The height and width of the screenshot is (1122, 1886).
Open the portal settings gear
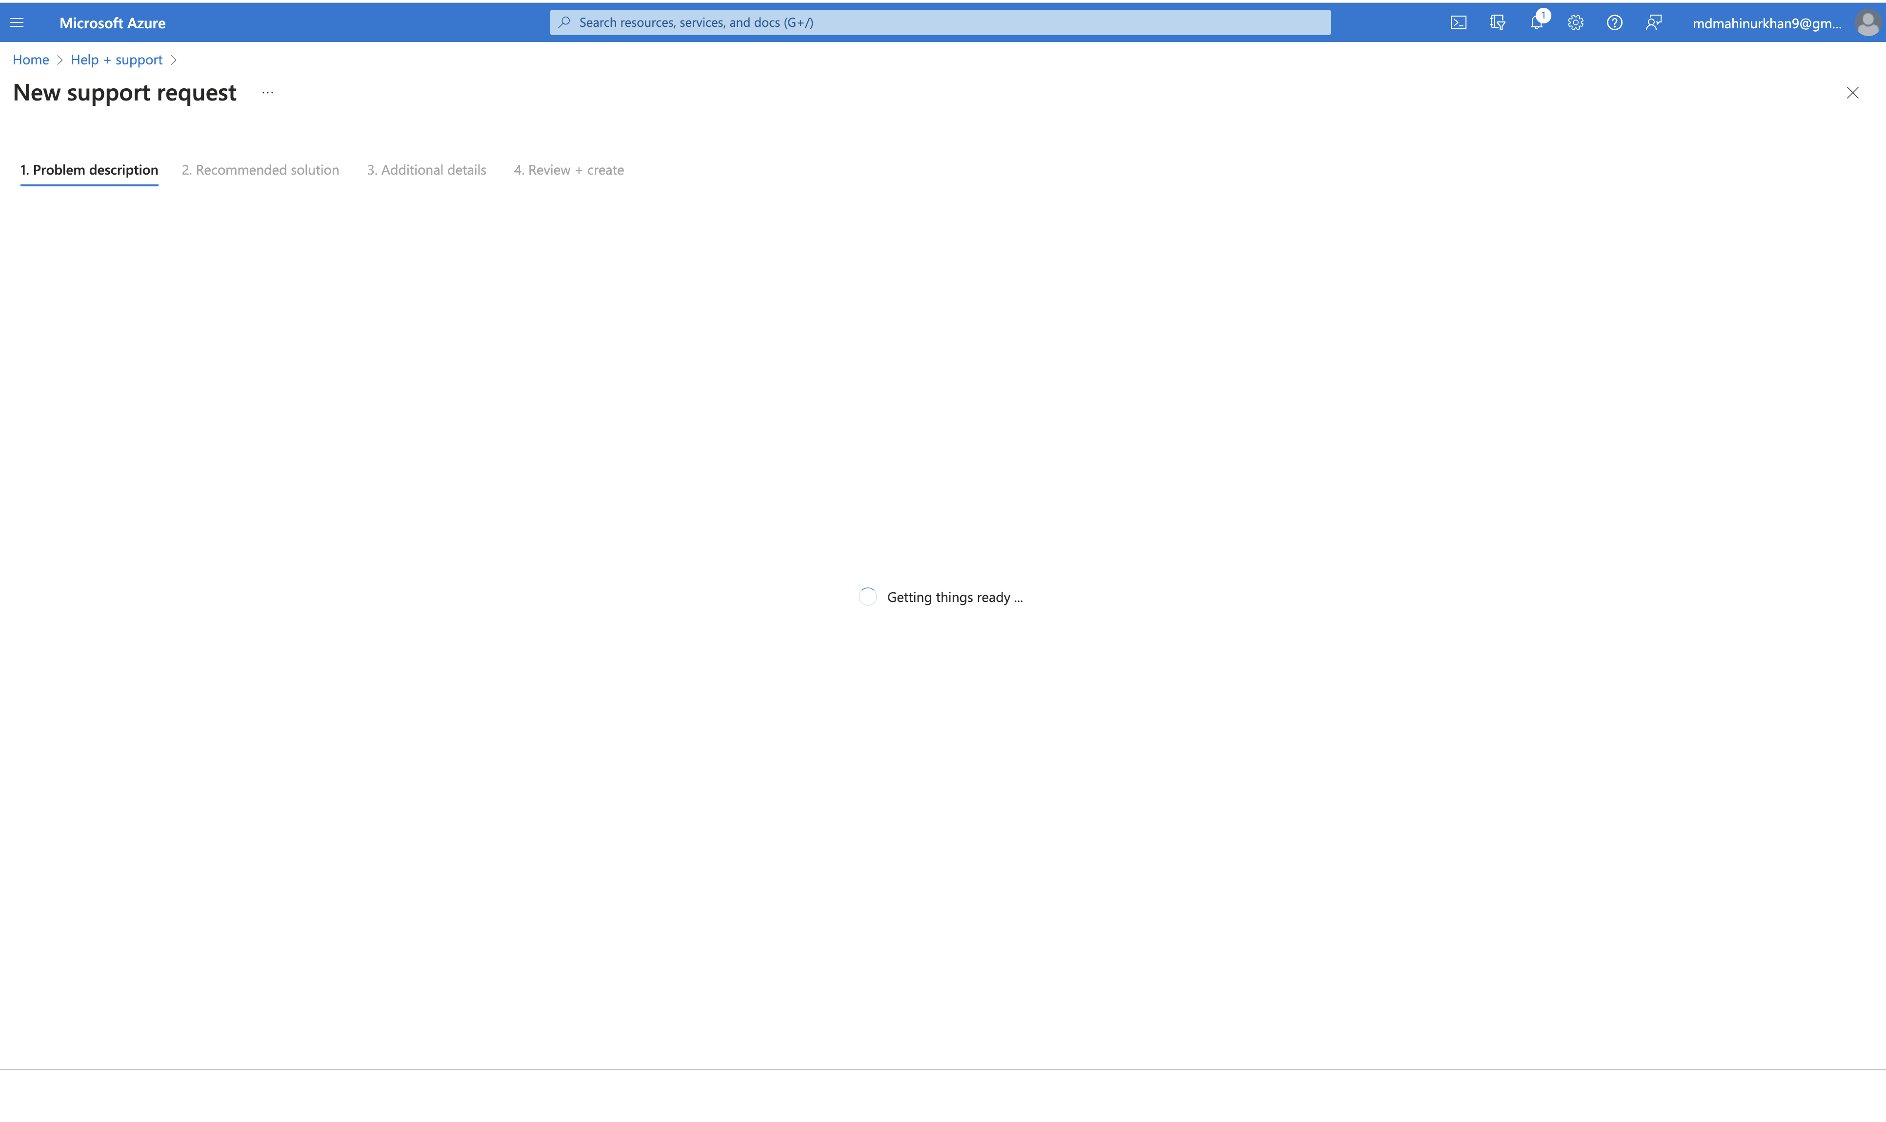pyautogui.click(x=1575, y=22)
